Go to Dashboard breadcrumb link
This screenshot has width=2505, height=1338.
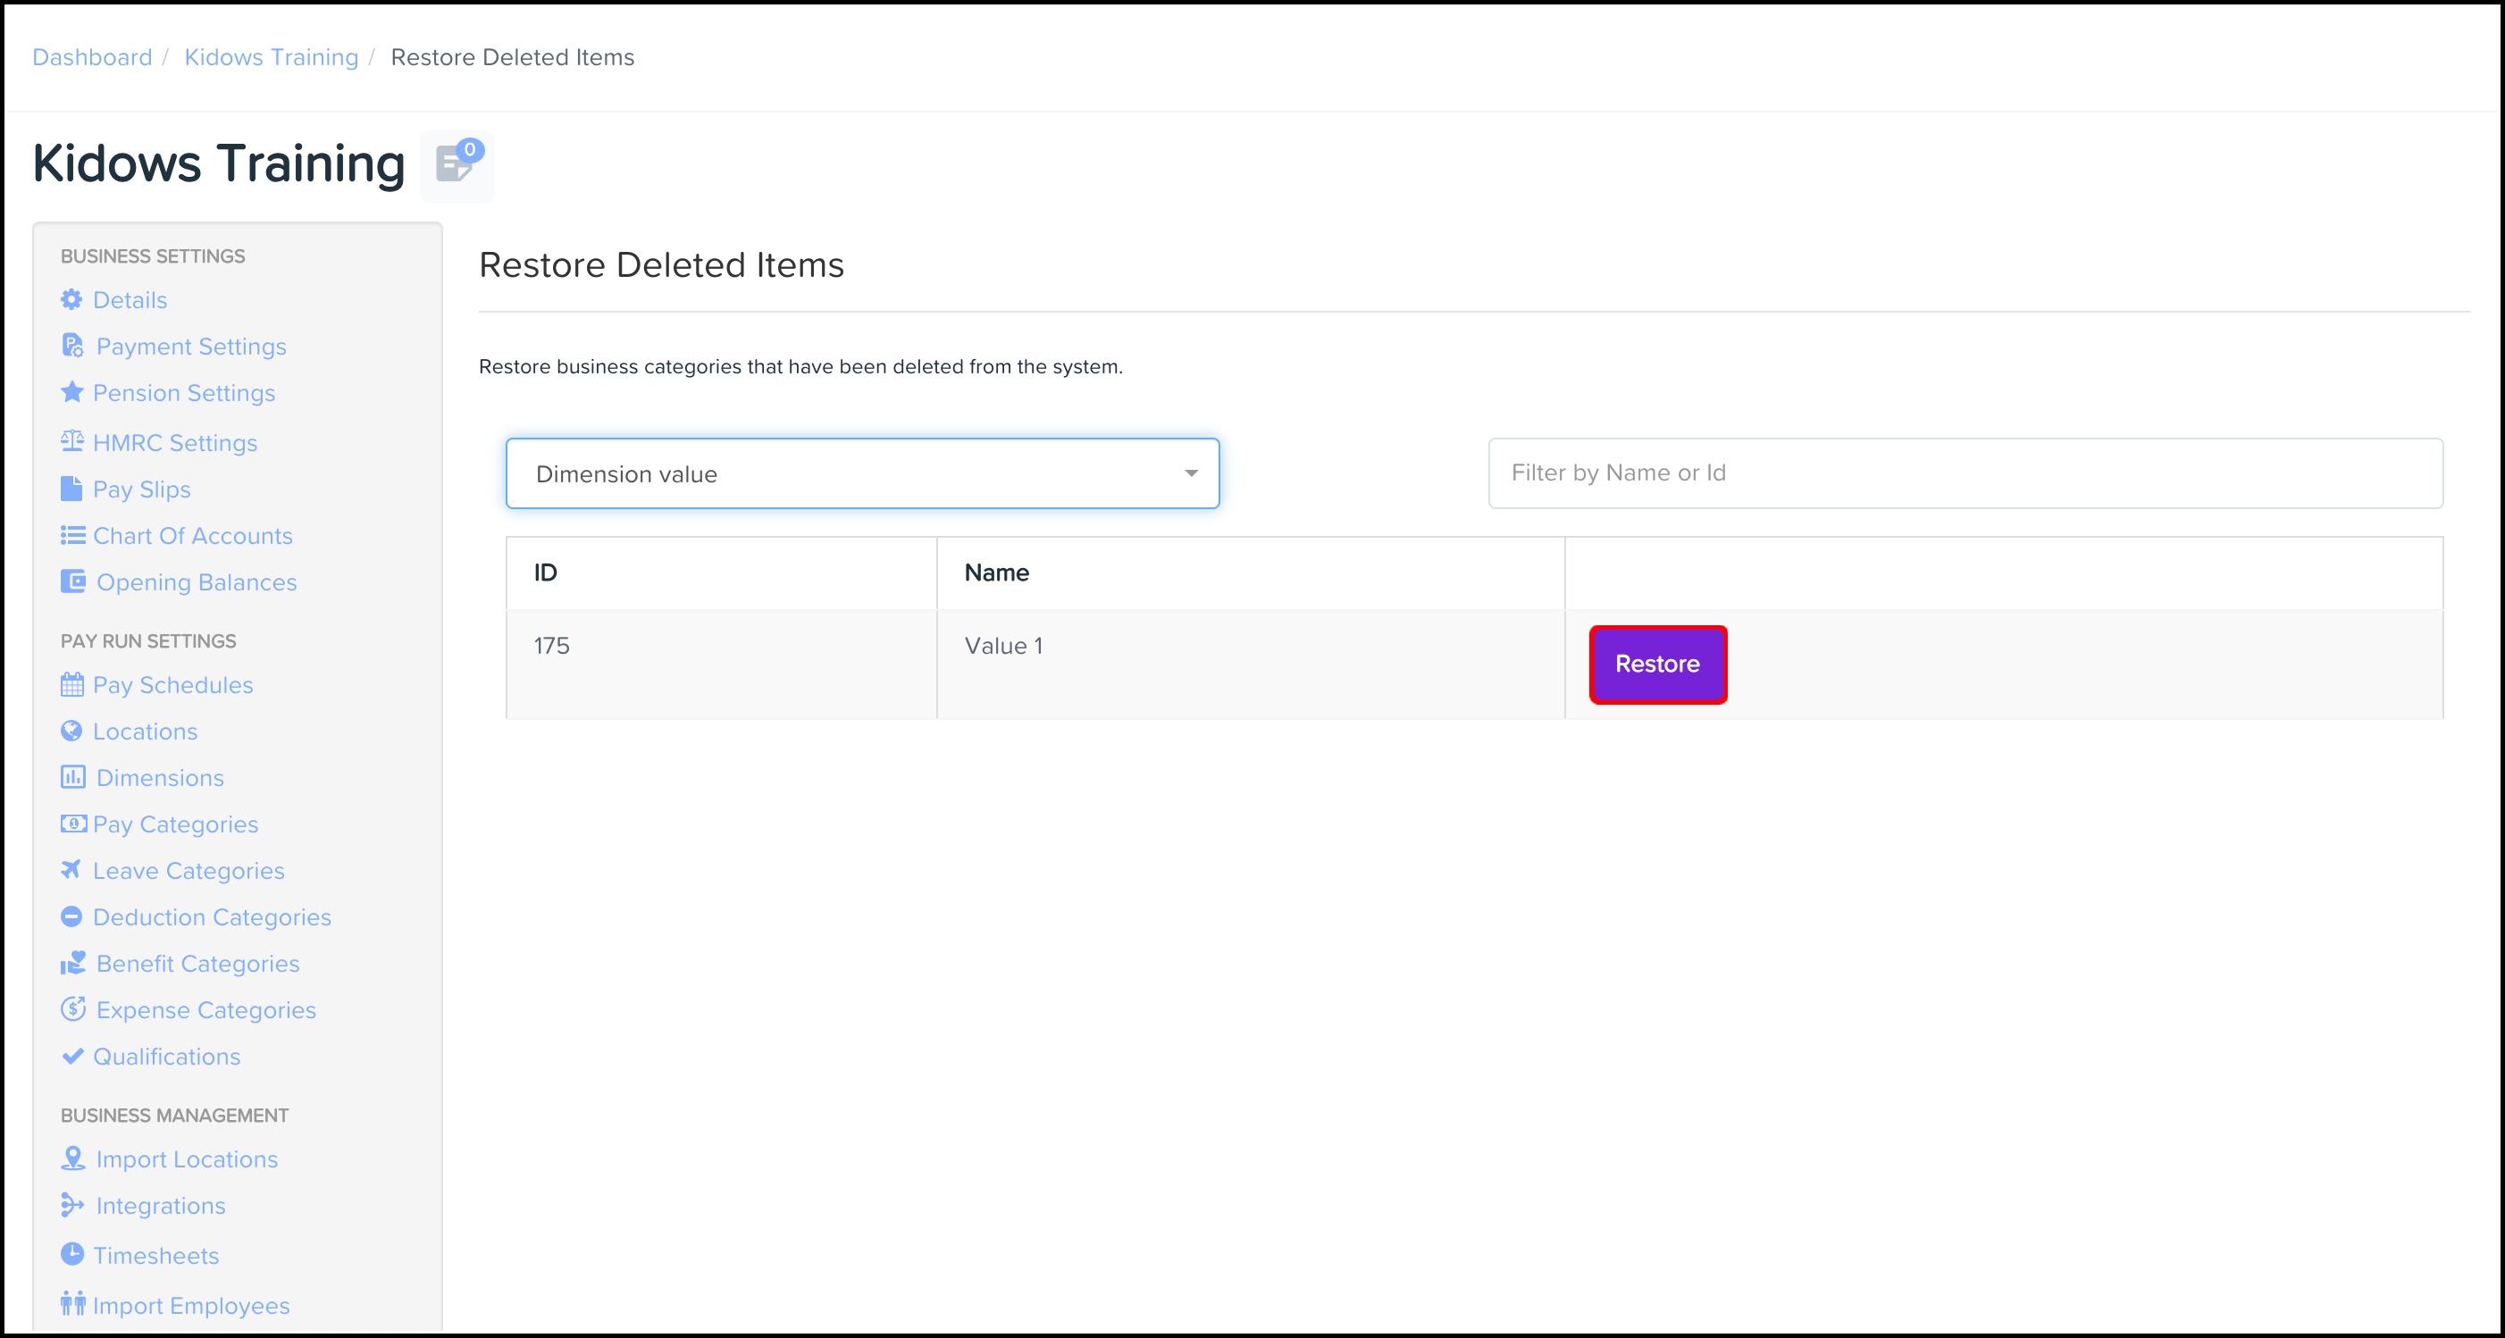(x=92, y=57)
